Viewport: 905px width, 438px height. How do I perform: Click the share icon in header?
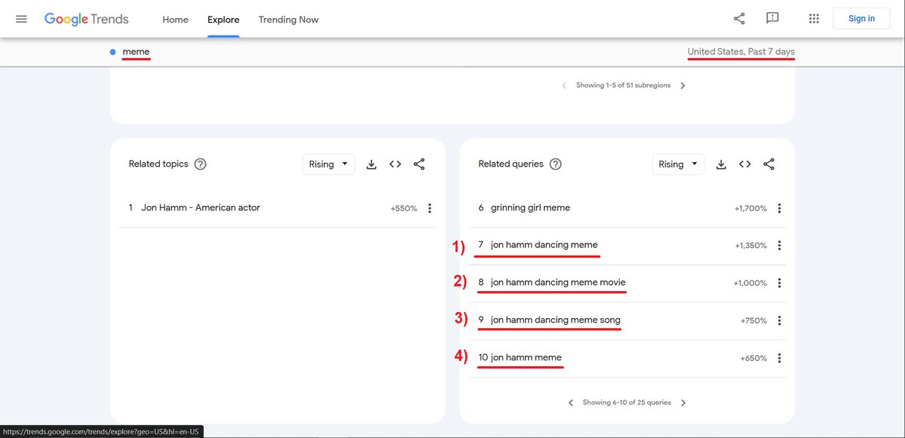[x=739, y=19]
